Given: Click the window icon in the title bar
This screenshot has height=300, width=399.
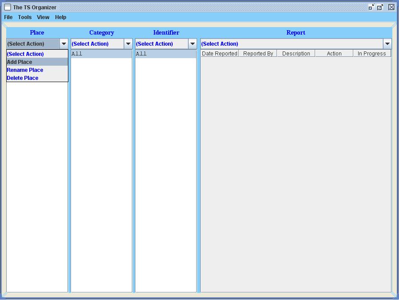Looking at the screenshot, I should click(x=8, y=7).
